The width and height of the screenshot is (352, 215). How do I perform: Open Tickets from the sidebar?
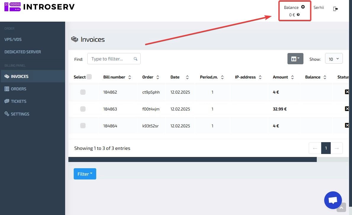pyautogui.click(x=18, y=101)
